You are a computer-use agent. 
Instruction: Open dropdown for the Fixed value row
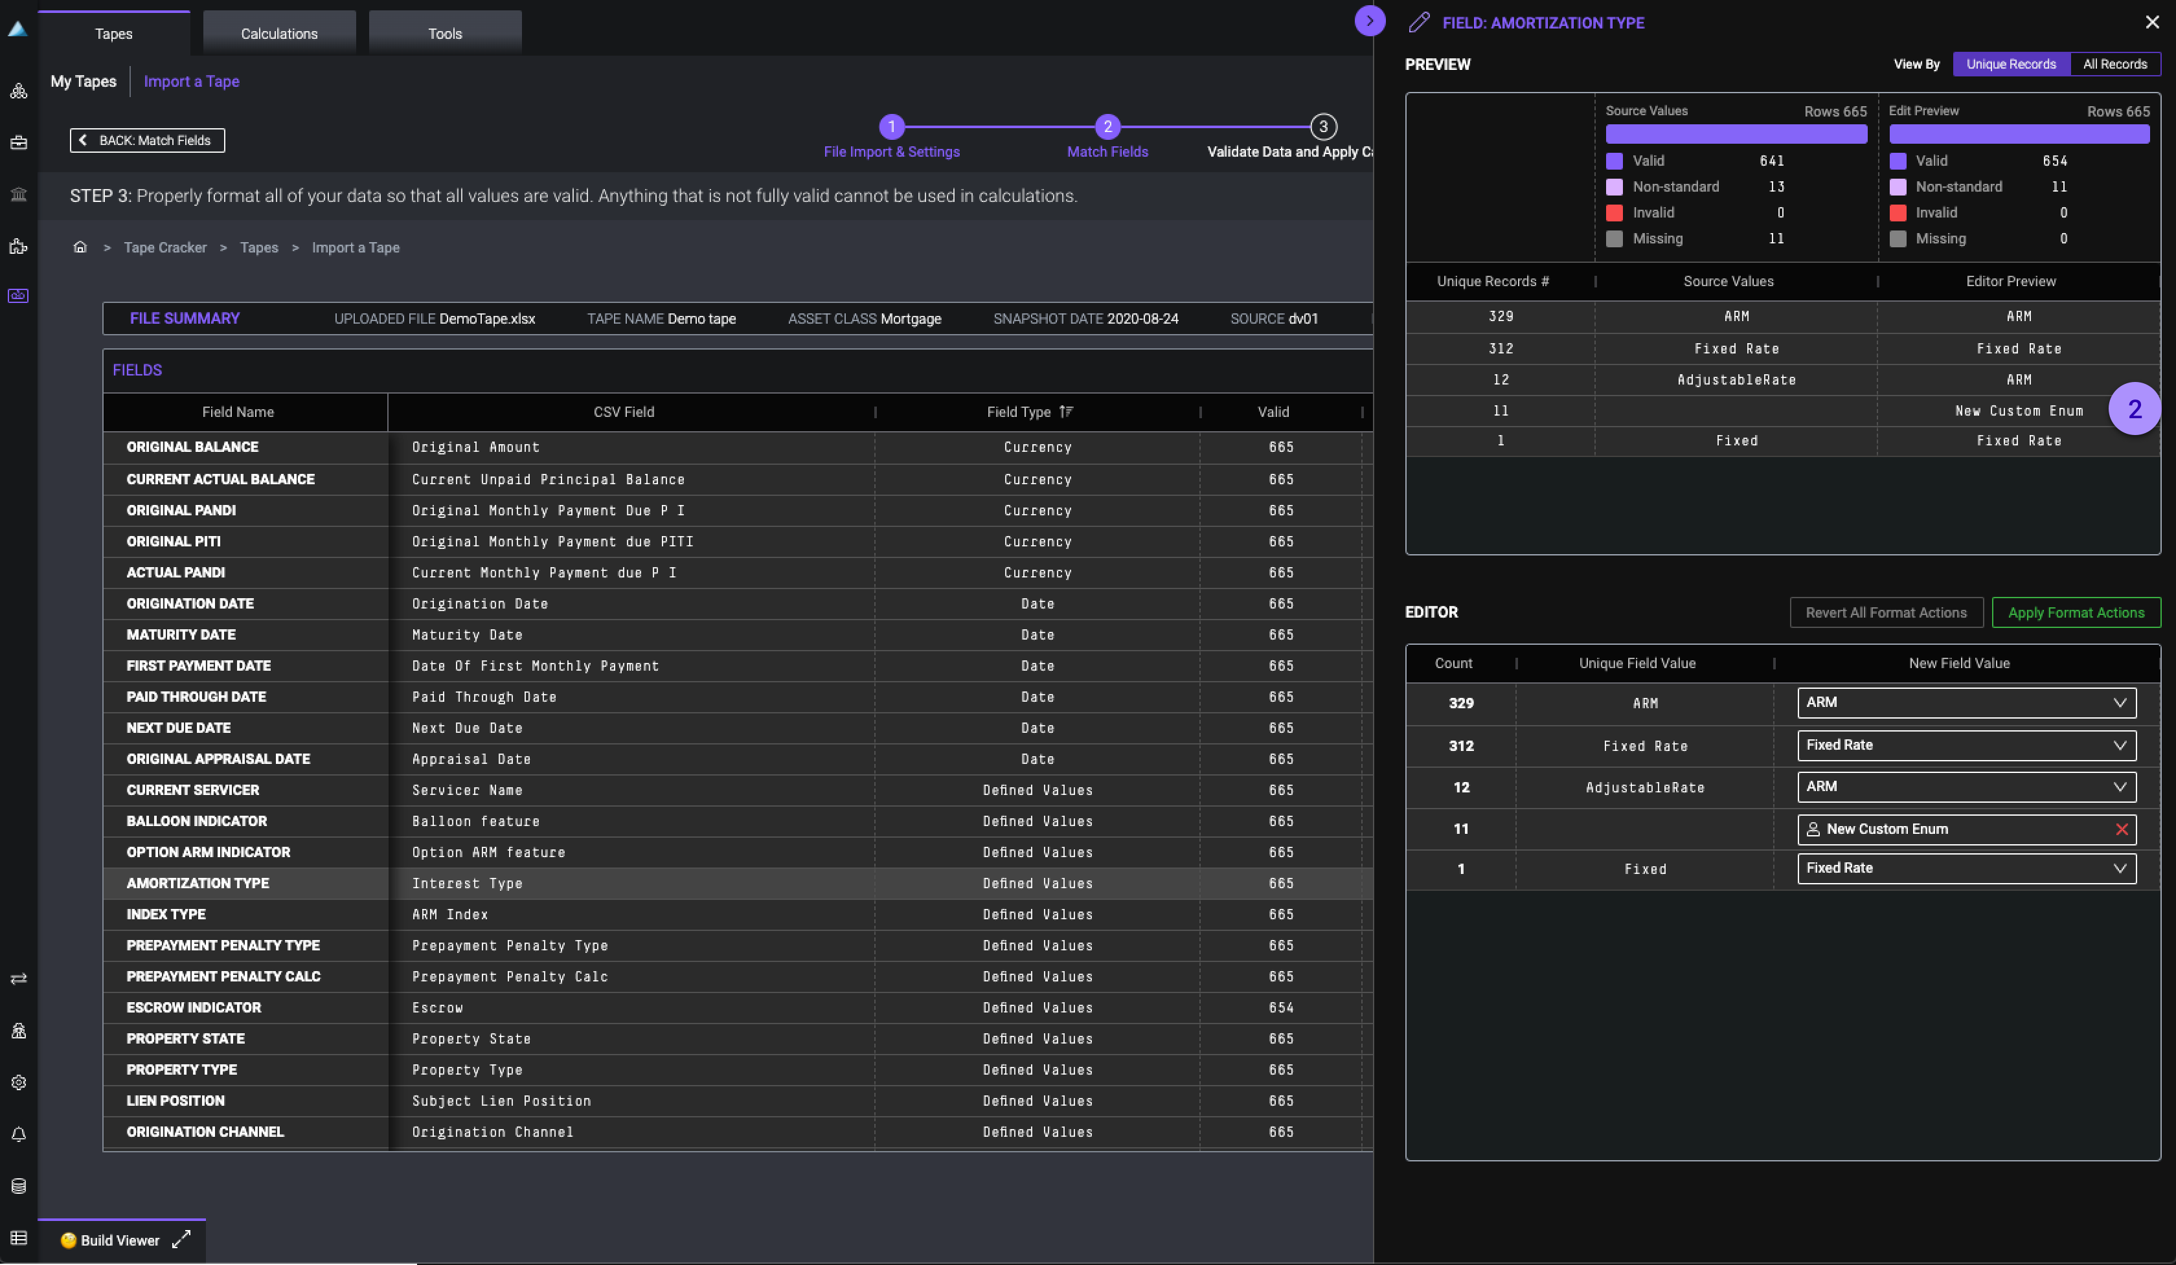pos(1966,868)
